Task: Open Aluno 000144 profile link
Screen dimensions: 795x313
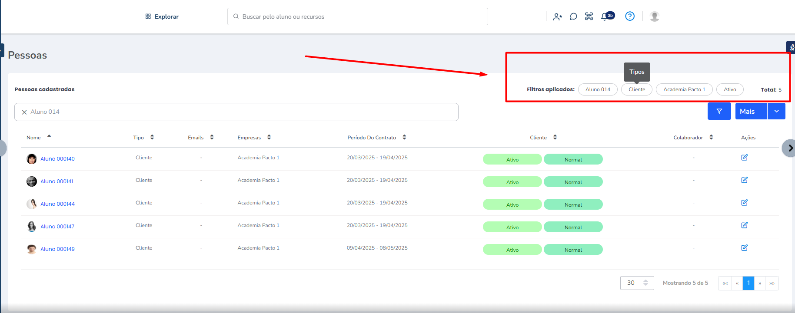Action: (x=57, y=204)
